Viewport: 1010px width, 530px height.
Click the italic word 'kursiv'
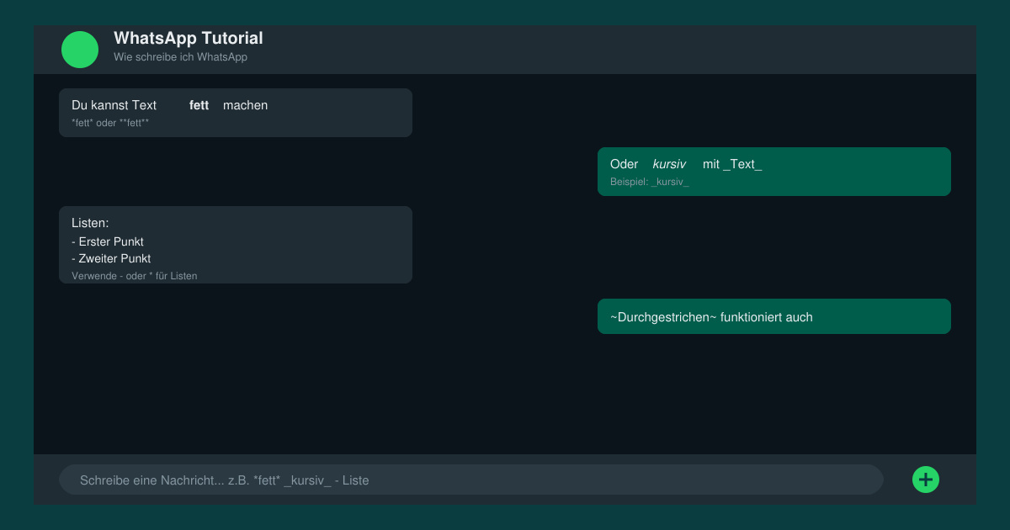point(669,164)
